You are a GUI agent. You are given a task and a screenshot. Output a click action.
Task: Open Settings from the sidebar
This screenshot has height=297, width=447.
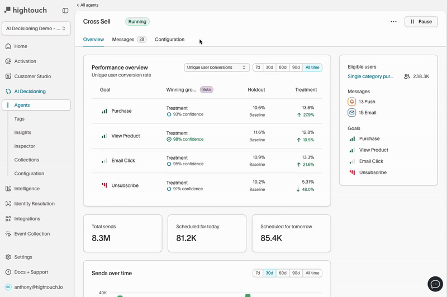tap(23, 257)
